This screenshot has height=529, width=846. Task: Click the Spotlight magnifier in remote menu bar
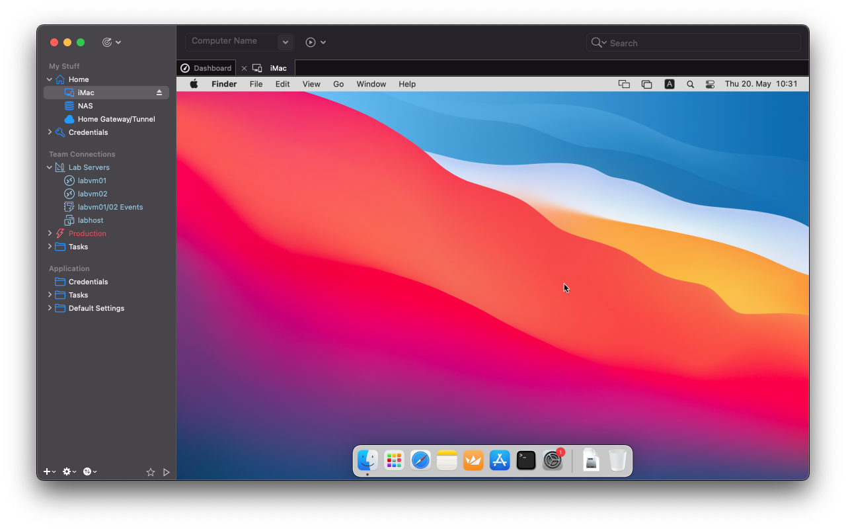[690, 84]
